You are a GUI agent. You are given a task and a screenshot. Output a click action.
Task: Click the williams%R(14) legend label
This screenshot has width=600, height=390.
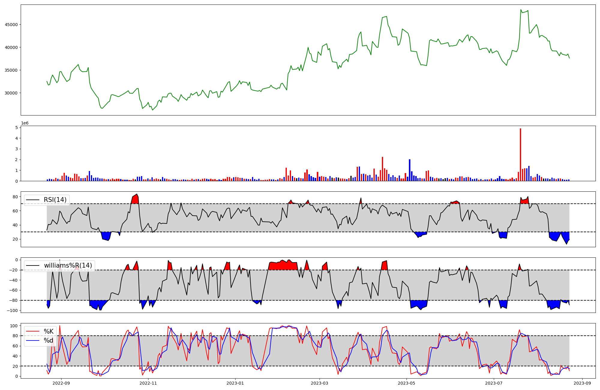pyautogui.click(x=68, y=265)
